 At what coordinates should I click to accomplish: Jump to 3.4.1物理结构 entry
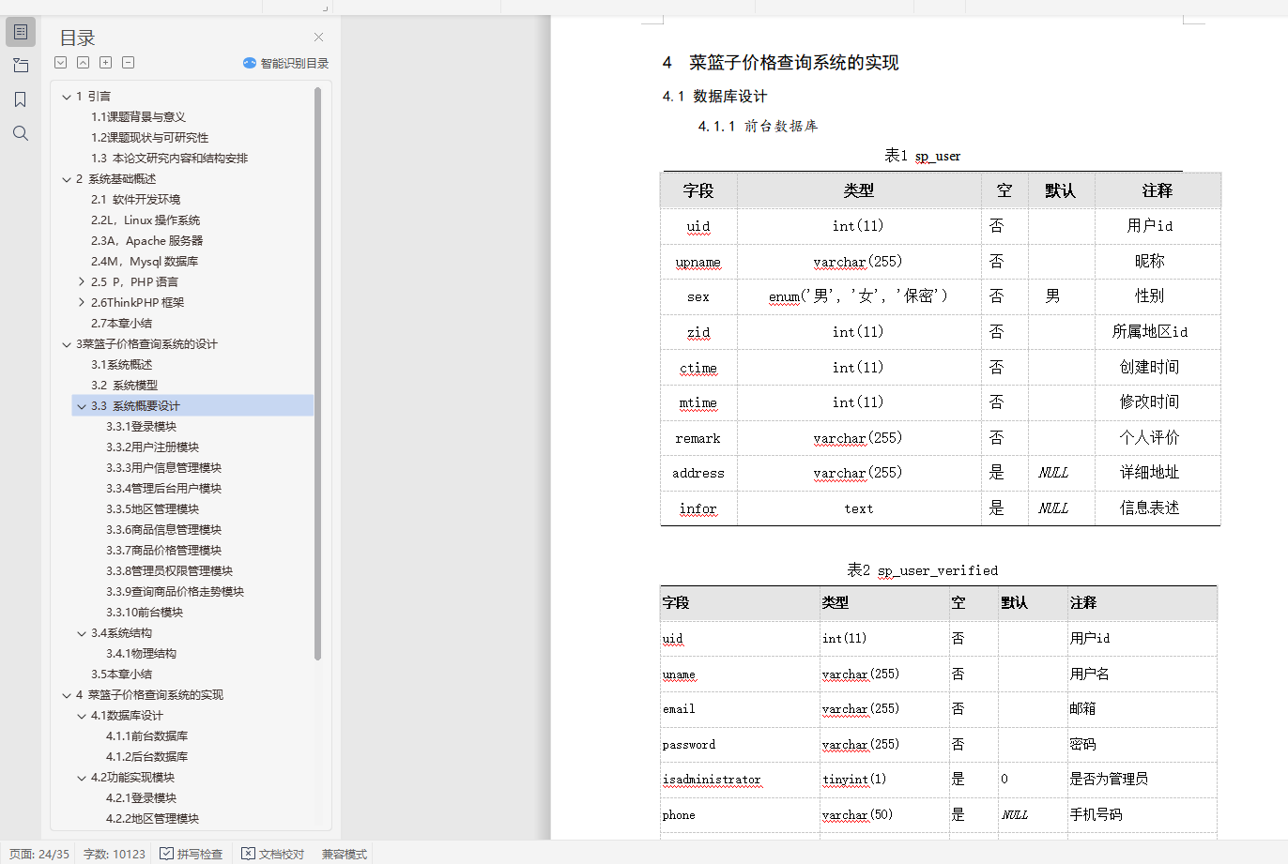[141, 654]
